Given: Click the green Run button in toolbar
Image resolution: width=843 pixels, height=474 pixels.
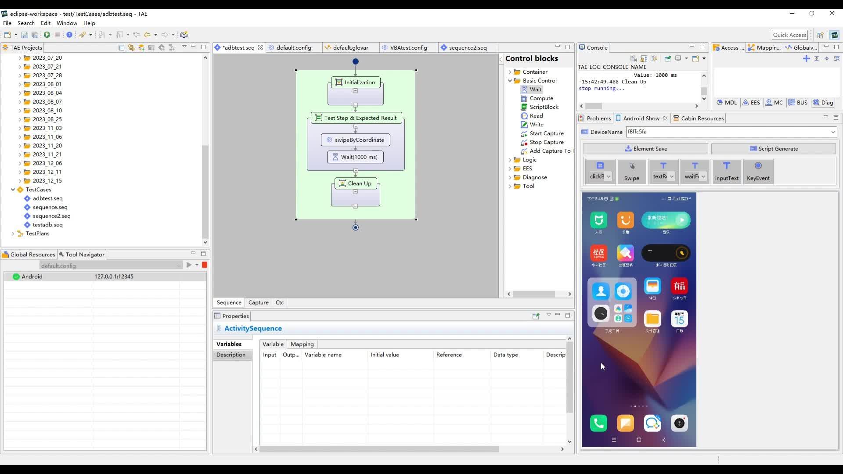Looking at the screenshot, I should click(x=47, y=35).
